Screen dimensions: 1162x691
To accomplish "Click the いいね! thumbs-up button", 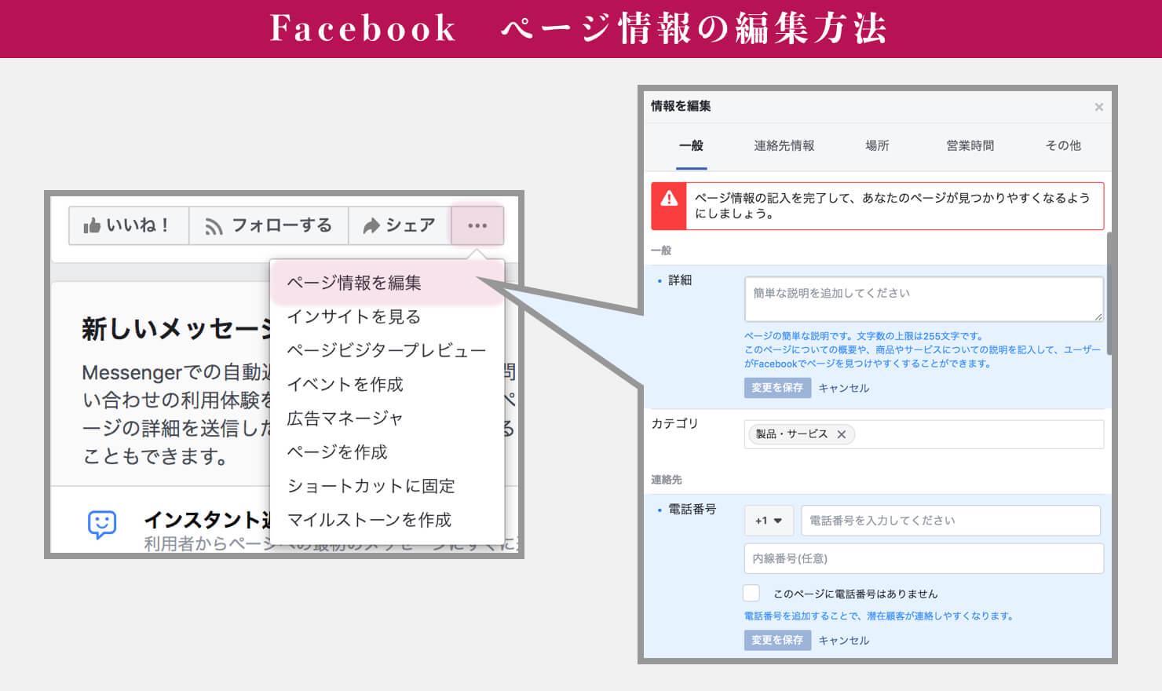I will tap(128, 226).
